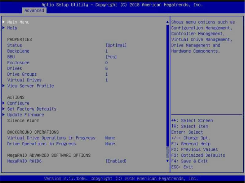This screenshot has width=245, height=183.
Task: Click the ESC: Exit hint
Action: (182, 167)
